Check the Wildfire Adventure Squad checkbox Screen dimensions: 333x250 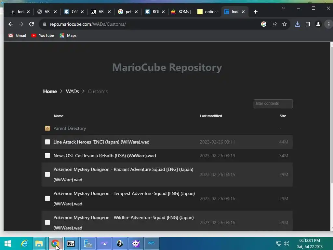coord(47,223)
